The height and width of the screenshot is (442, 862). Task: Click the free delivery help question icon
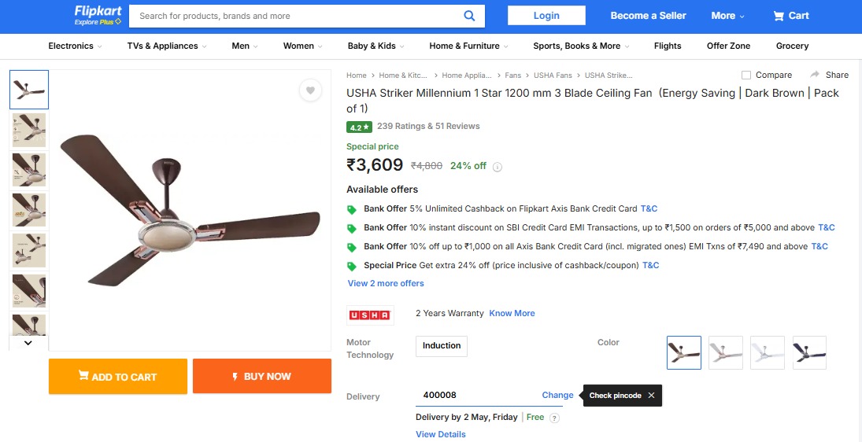(554, 418)
